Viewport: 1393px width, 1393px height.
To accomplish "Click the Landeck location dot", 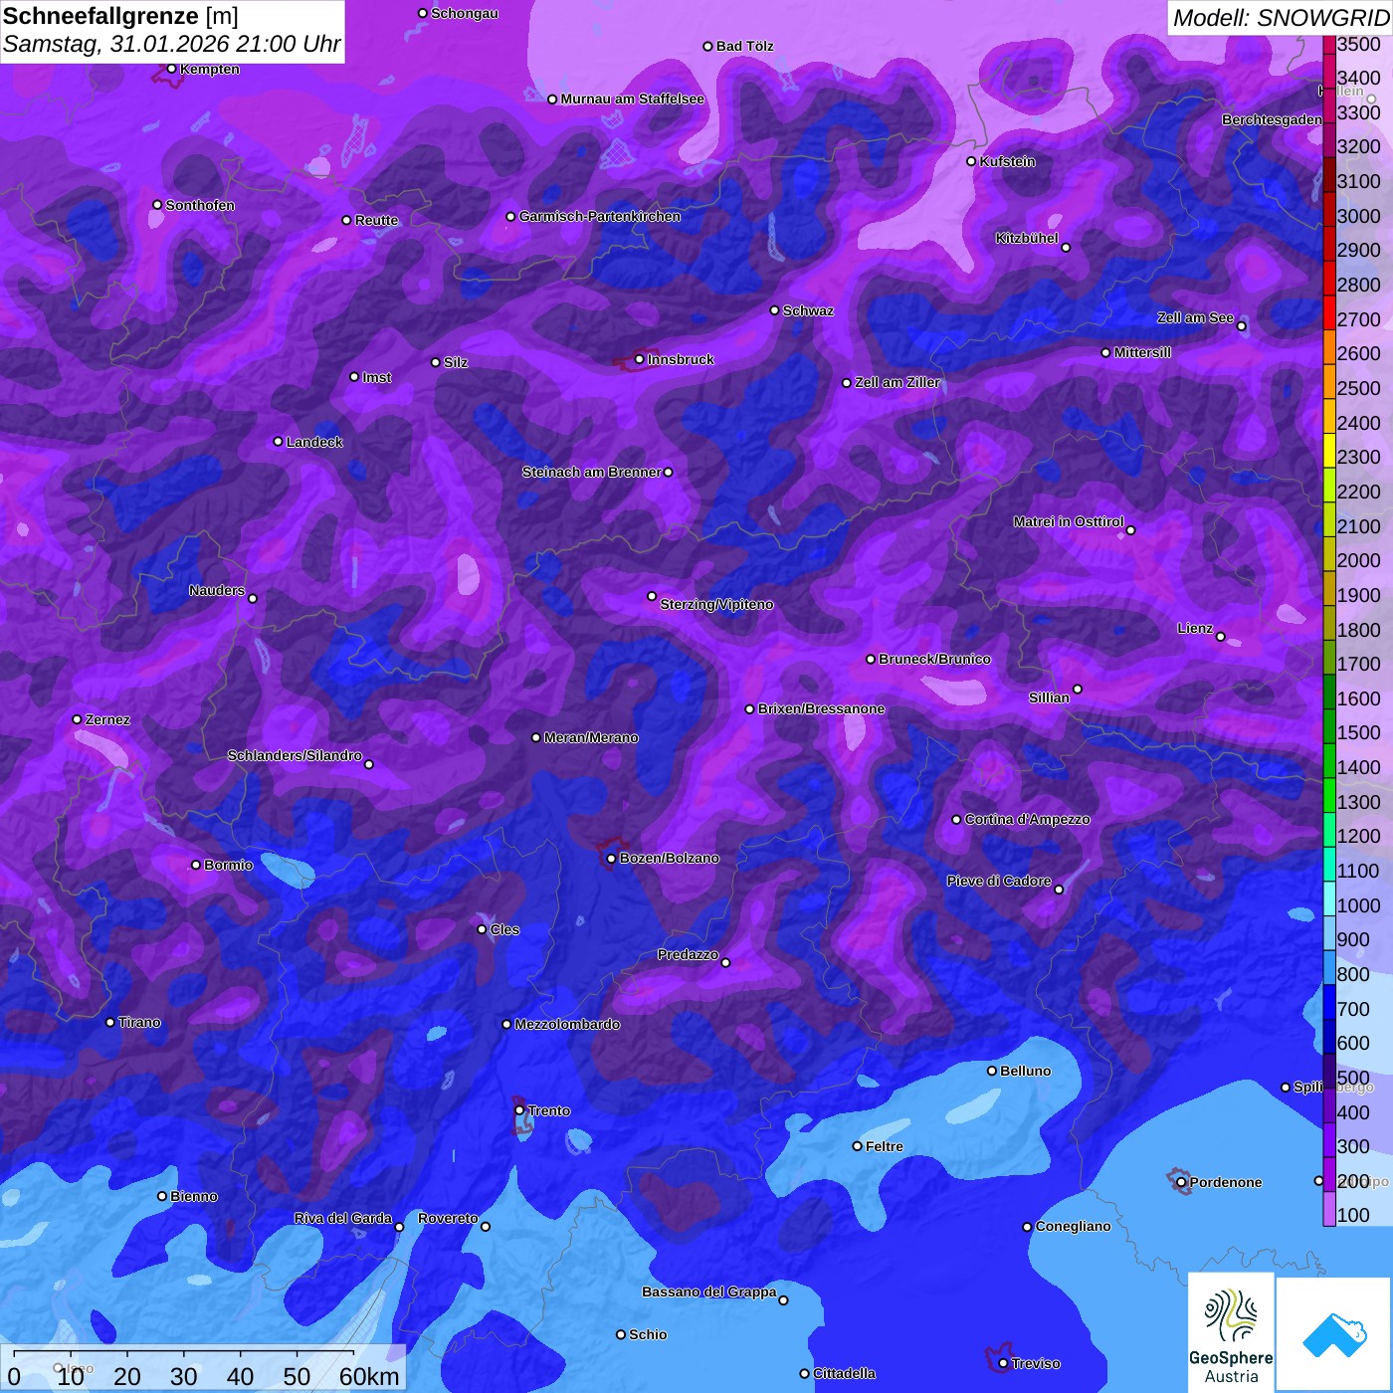I will tap(278, 442).
